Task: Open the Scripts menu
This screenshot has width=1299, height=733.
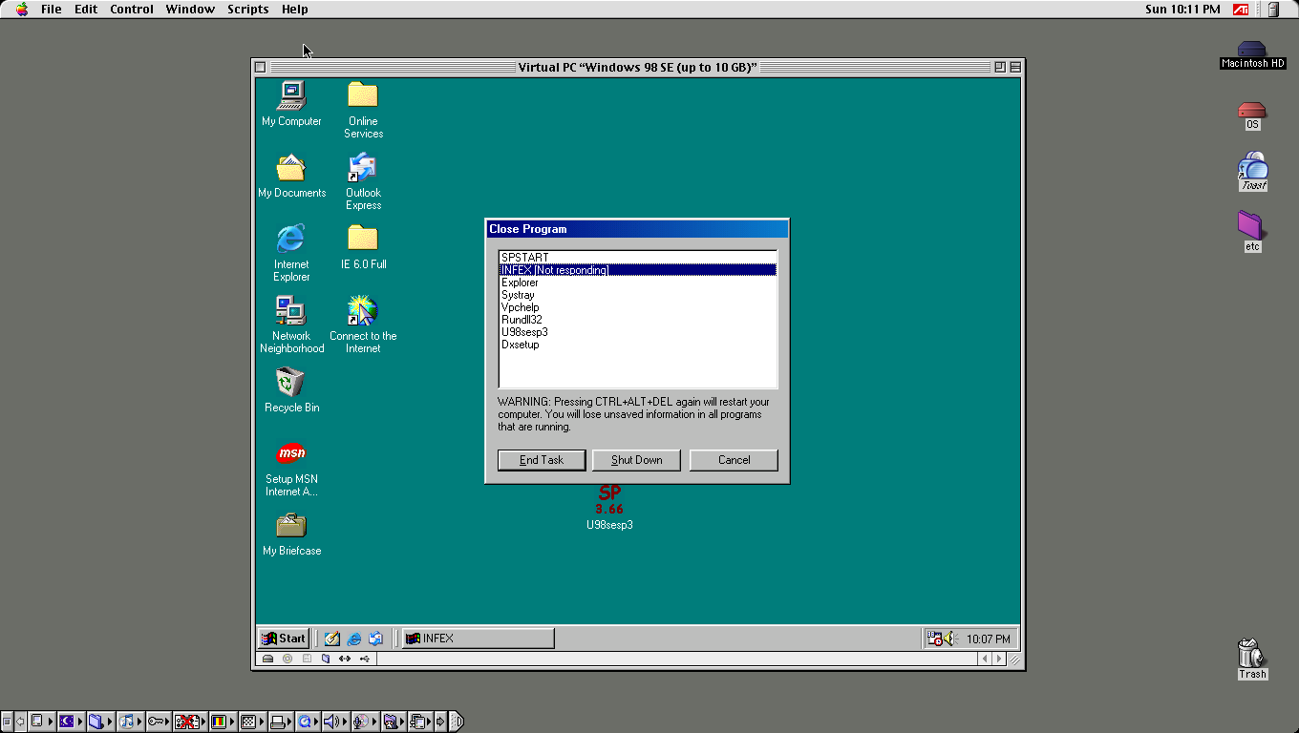Action: click(248, 10)
